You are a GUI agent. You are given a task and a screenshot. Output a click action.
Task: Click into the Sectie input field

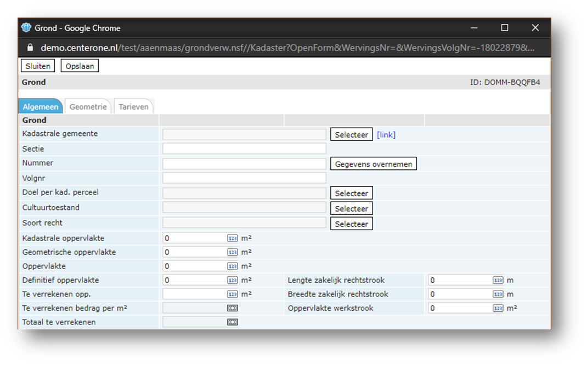(244, 149)
